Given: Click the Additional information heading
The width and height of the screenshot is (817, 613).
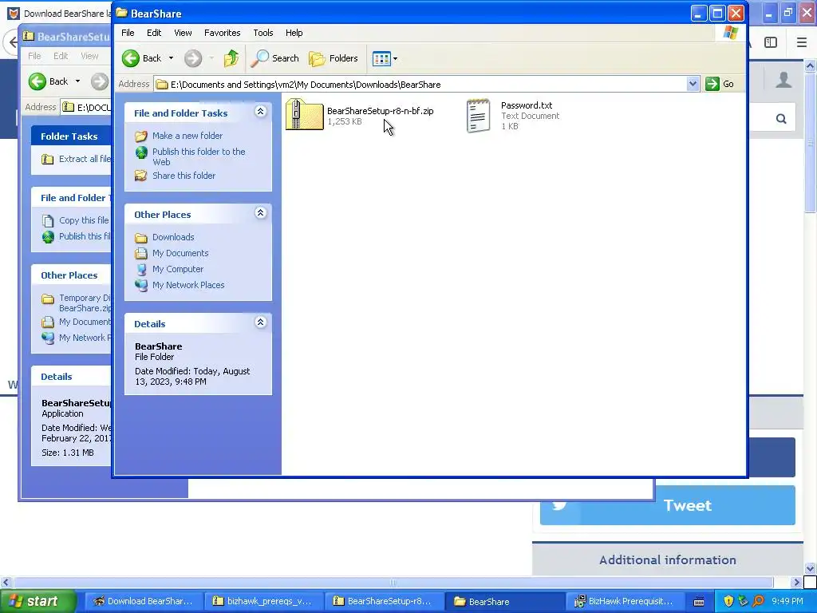Looking at the screenshot, I should point(668,560).
